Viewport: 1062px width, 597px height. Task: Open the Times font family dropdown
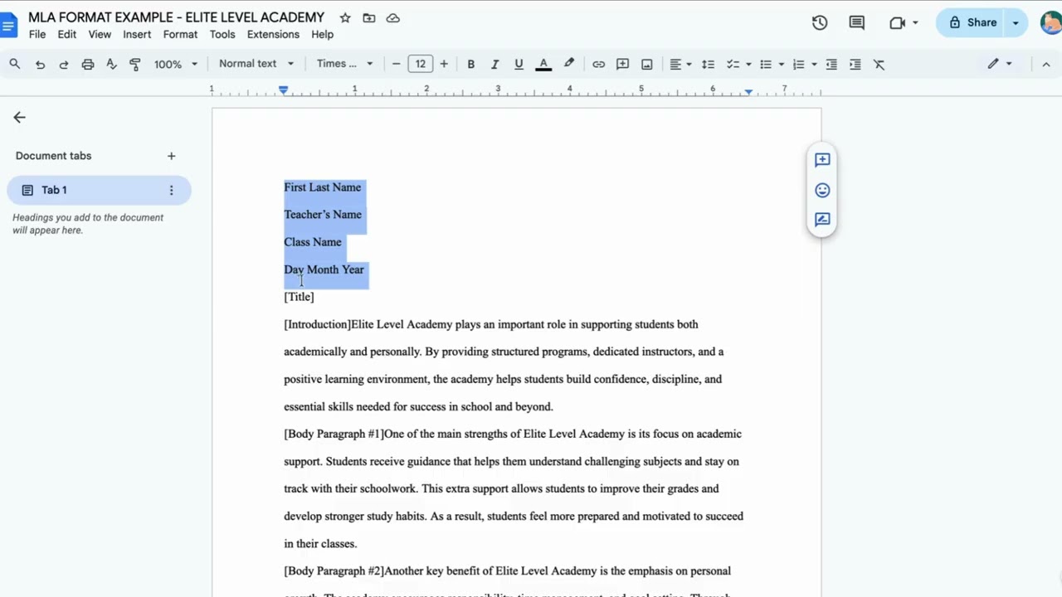(x=345, y=64)
